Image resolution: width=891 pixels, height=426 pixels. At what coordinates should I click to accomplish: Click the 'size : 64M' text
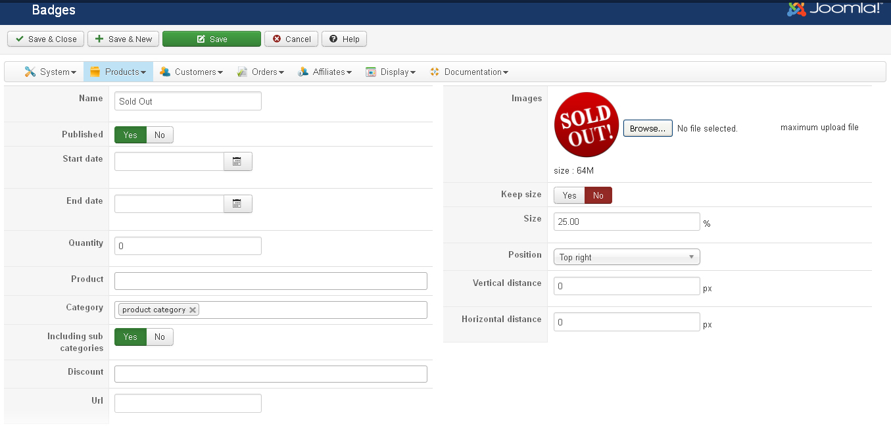point(574,171)
